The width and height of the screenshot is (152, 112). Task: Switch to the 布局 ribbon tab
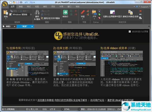point(61,7)
